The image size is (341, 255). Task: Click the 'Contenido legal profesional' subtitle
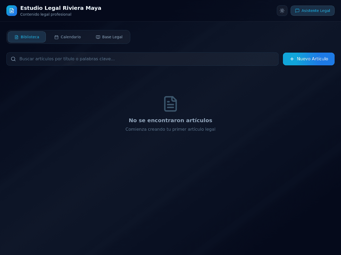[x=46, y=14]
